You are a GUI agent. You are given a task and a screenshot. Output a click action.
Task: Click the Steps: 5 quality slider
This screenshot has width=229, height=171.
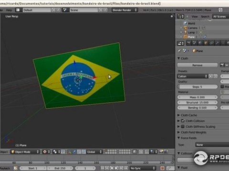coord(198,86)
